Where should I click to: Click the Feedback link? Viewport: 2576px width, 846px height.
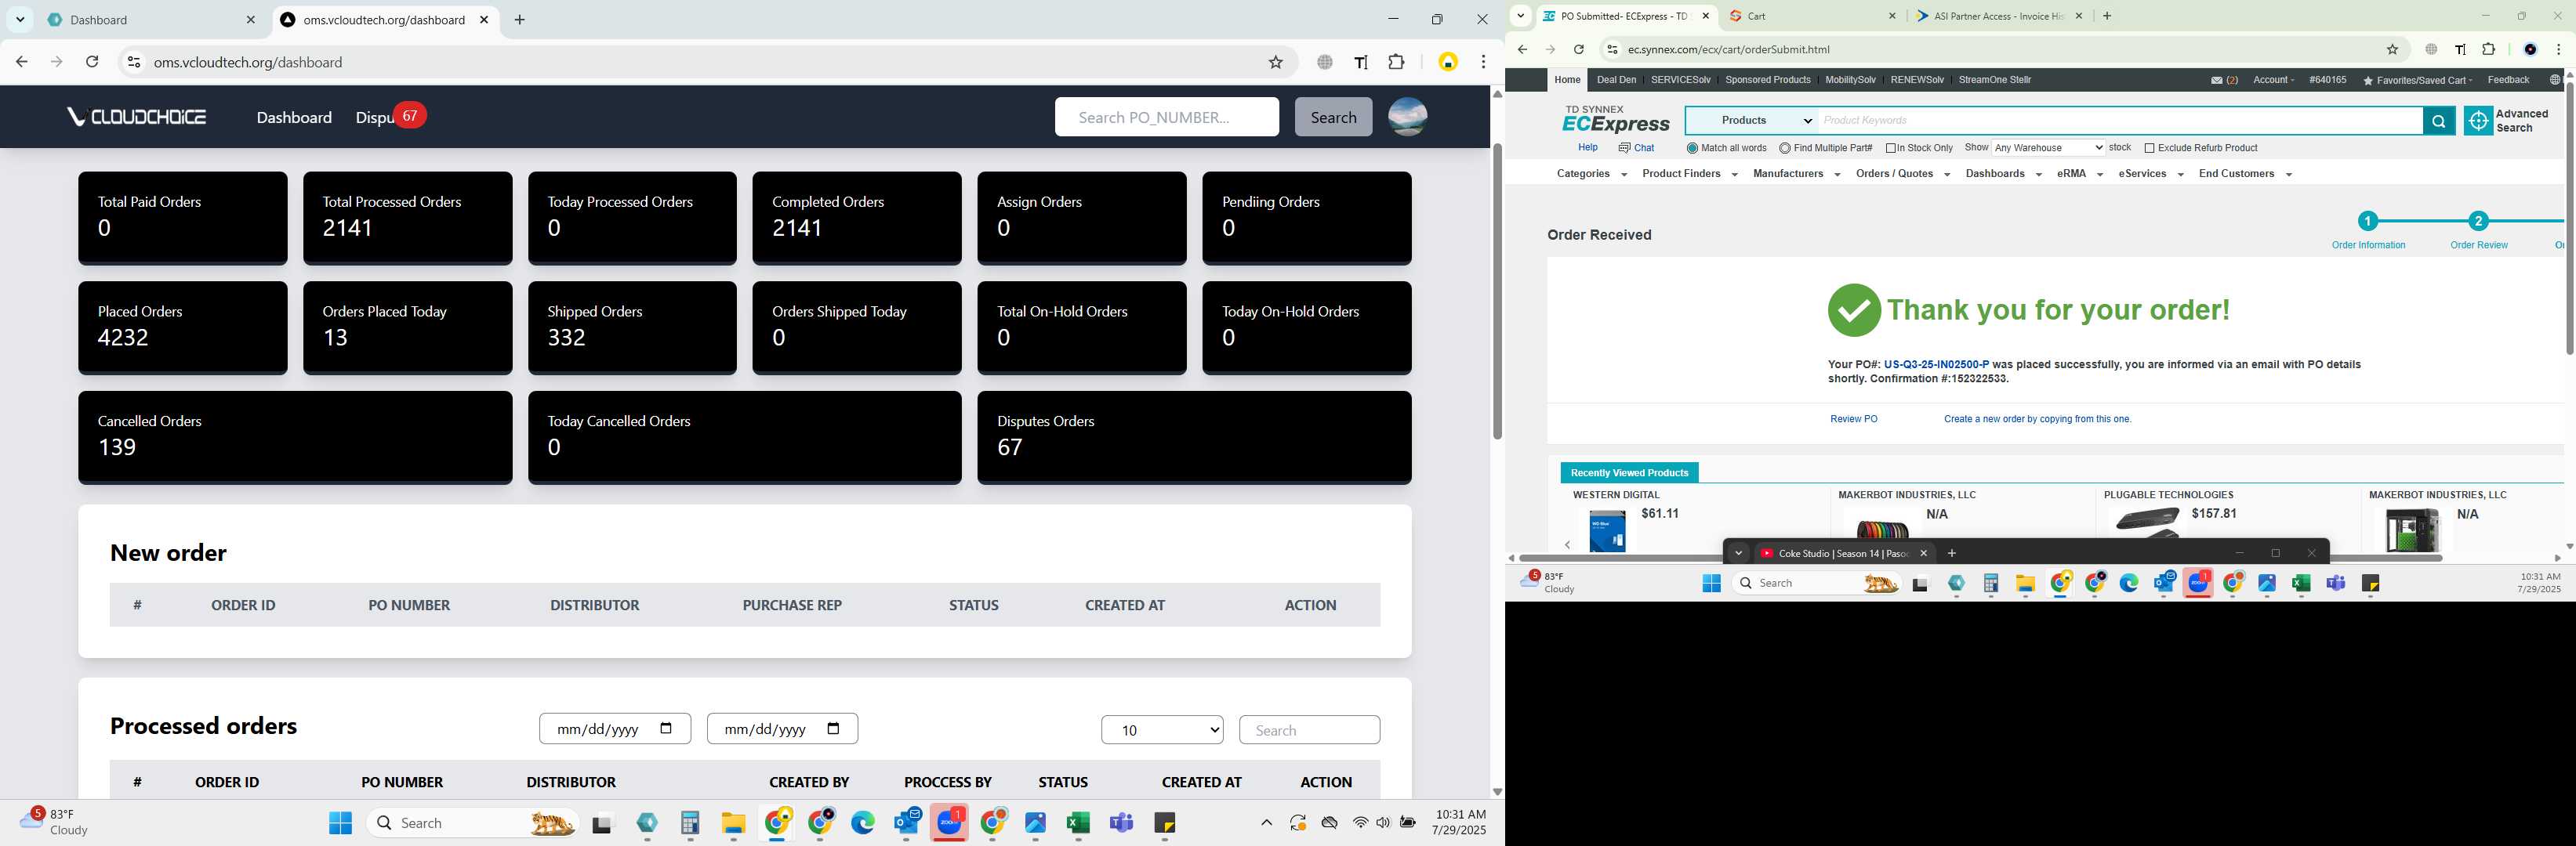point(2508,80)
